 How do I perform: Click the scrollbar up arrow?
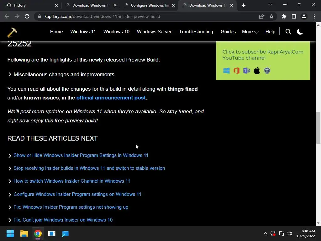(x=318, y=25)
